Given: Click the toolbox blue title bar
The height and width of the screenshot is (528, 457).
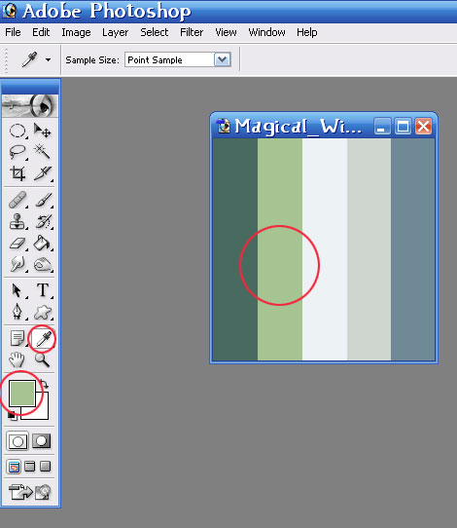Looking at the screenshot, I should [30, 87].
